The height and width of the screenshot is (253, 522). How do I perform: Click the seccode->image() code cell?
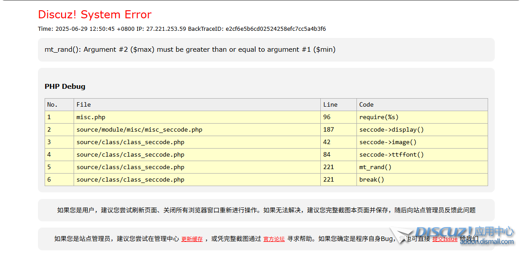point(422,142)
